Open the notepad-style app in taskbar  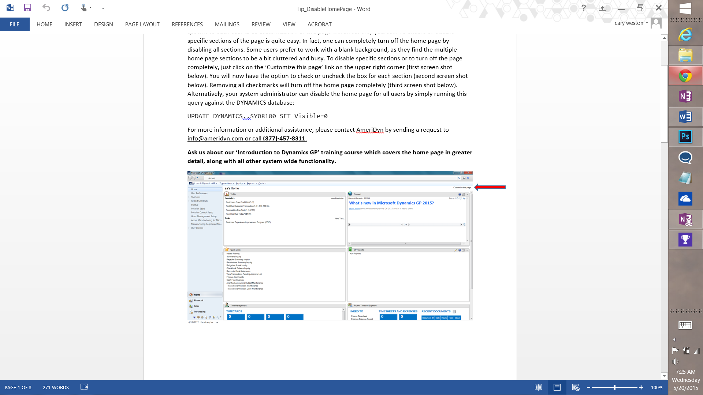[x=685, y=178]
